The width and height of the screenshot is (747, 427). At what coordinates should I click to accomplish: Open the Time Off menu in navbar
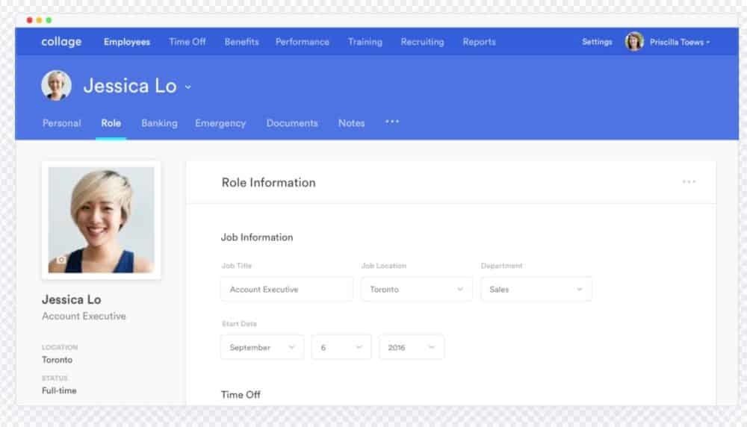point(187,42)
